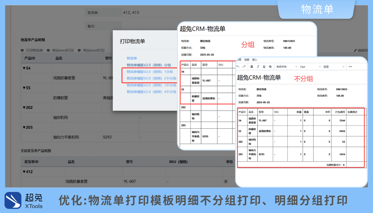The image size is (373, 213).
Task: Click the 发货单ID column header
Action: click(x=31, y=162)
